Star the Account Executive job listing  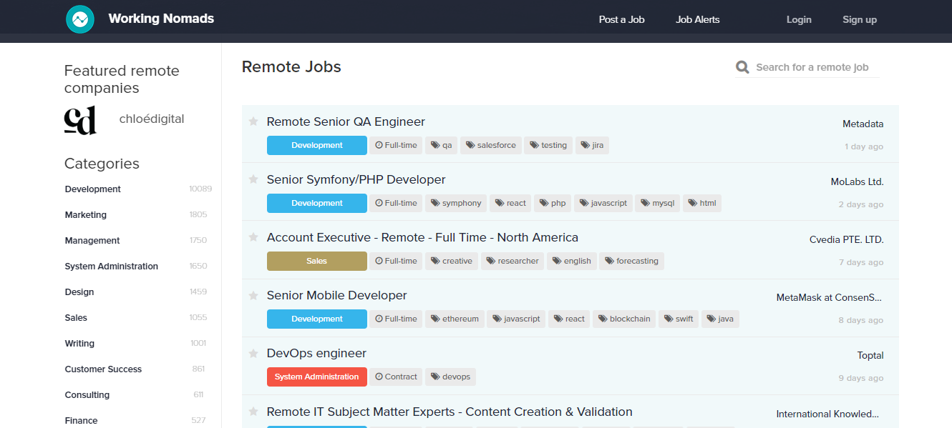pyautogui.click(x=253, y=237)
